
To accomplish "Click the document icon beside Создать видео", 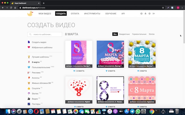I will coord(29,42).
